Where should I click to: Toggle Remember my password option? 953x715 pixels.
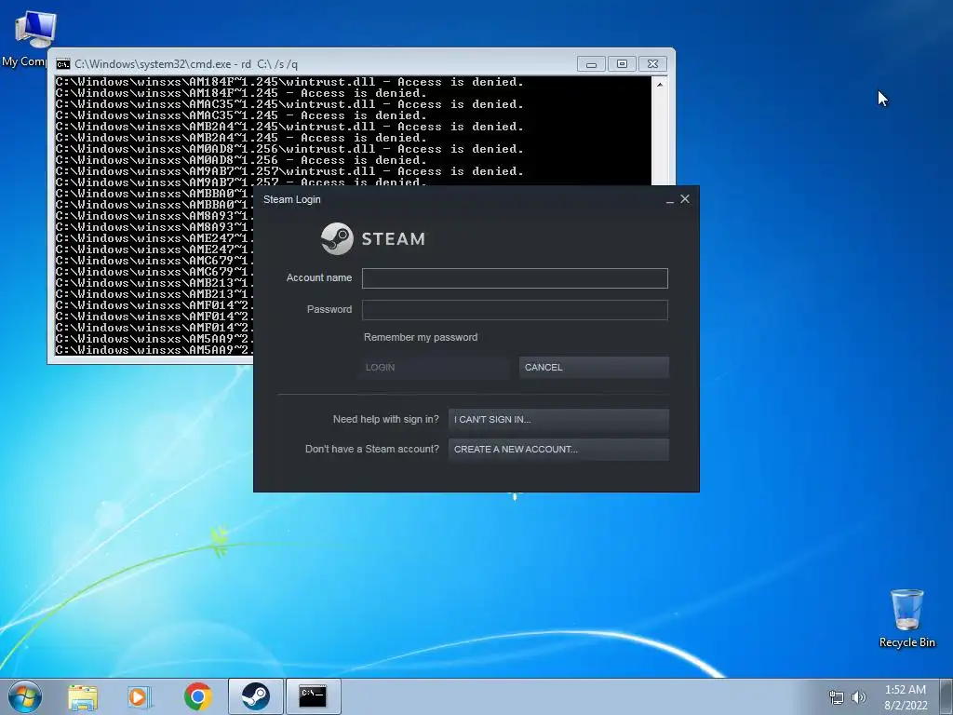[421, 337]
